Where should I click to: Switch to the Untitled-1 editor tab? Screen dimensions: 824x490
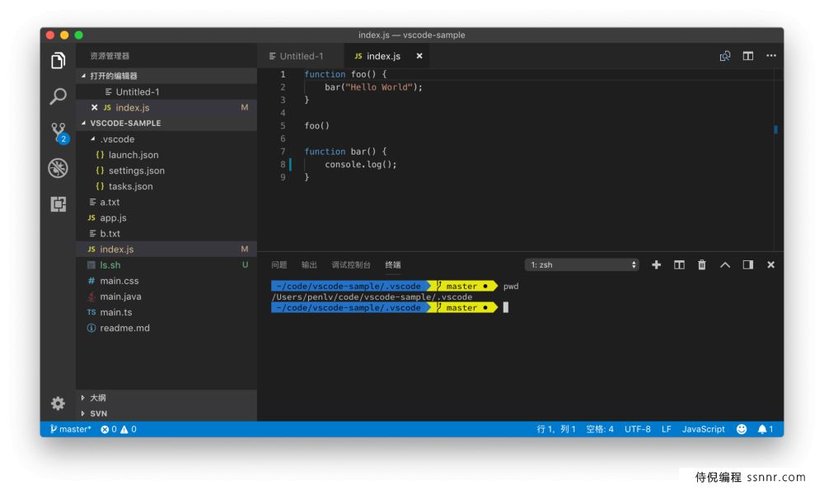(301, 56)
